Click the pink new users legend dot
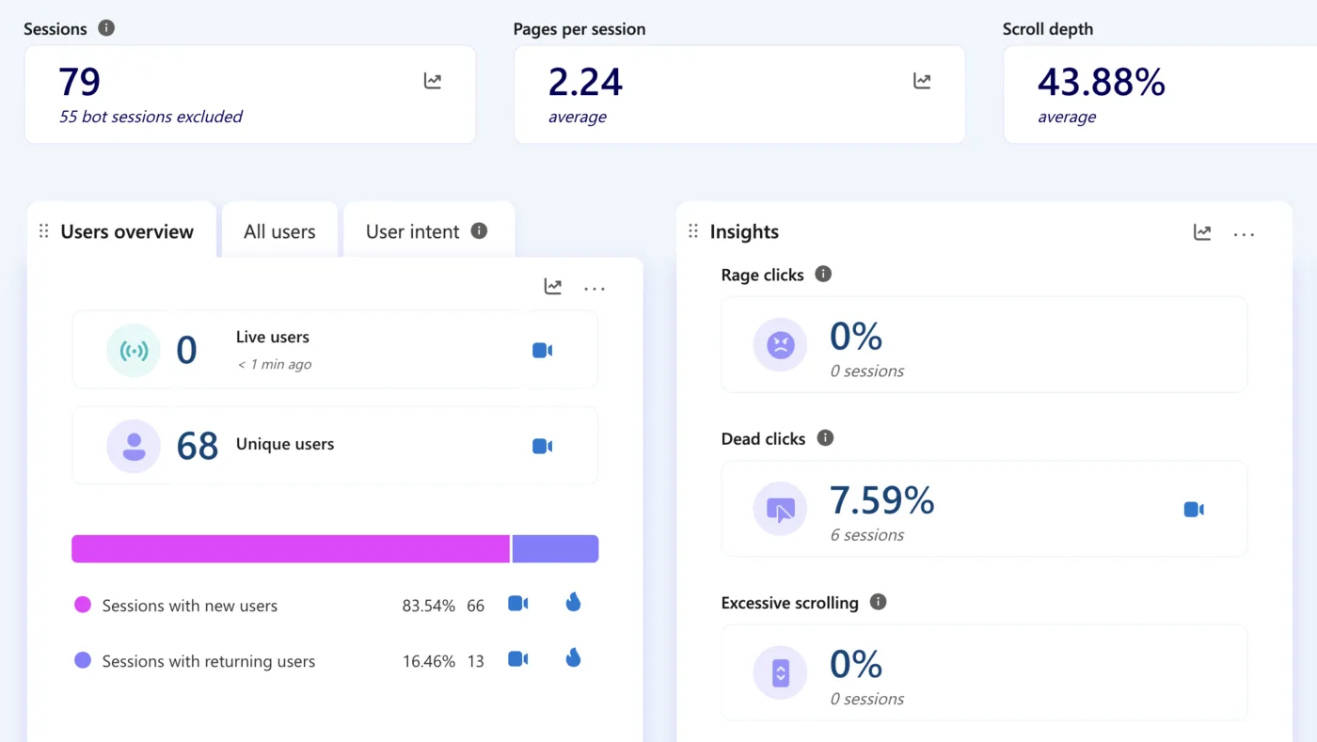This screenshot has width=1317, height=742. coord(83,605)
